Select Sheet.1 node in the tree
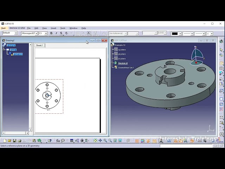 (13, 50)
